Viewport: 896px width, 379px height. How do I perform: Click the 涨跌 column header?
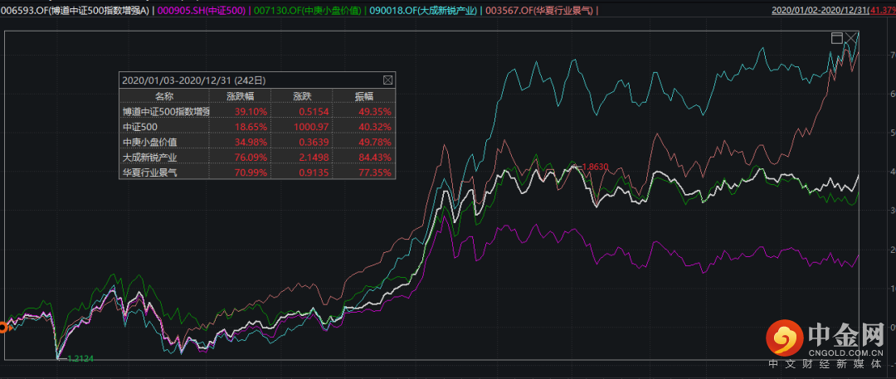(302, 96)
